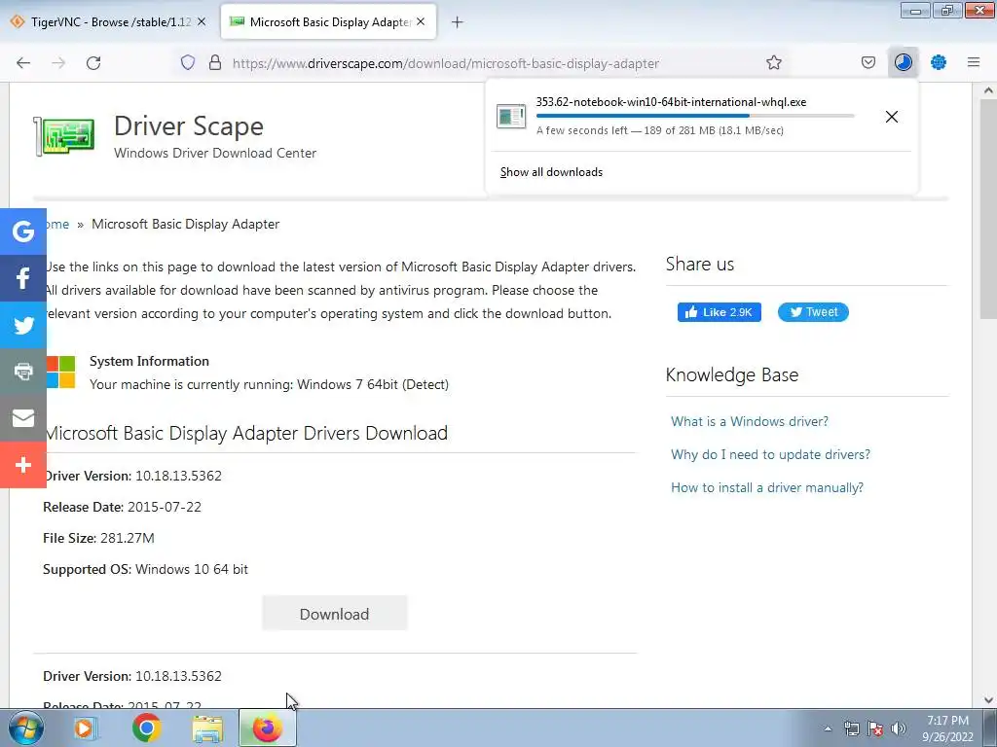
Task: Show hidden system tray icons
Action: [828, 729]
